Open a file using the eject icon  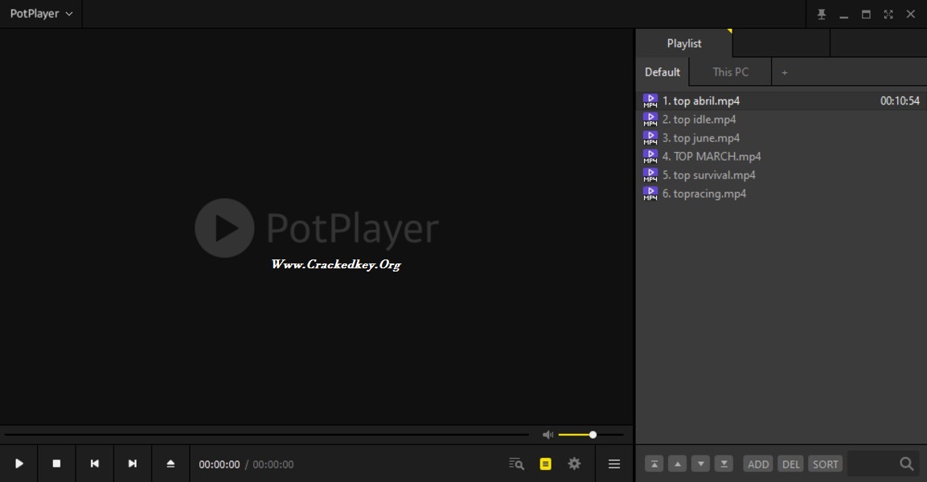[170, 464]
